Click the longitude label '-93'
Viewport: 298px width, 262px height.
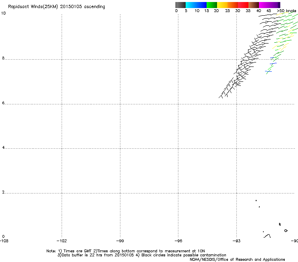pos(236,241)
